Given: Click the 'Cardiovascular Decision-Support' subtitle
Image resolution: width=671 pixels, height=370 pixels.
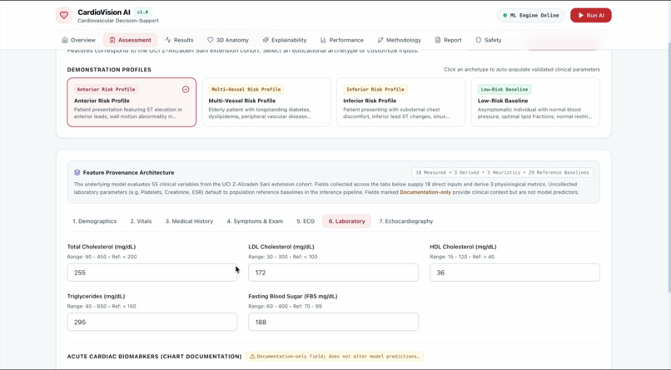Looking at the screenshot, I should pos(118,21).
